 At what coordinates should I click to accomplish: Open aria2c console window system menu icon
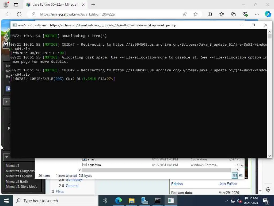(15, 25)
